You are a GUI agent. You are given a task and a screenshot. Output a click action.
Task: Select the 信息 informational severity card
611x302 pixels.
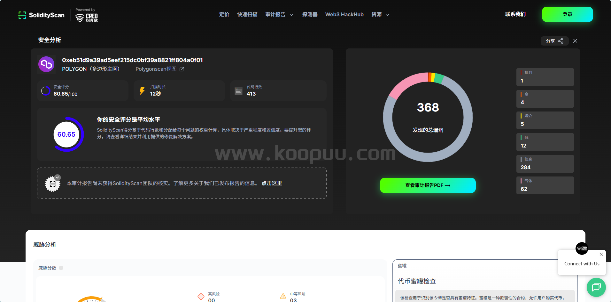point(545,164)
